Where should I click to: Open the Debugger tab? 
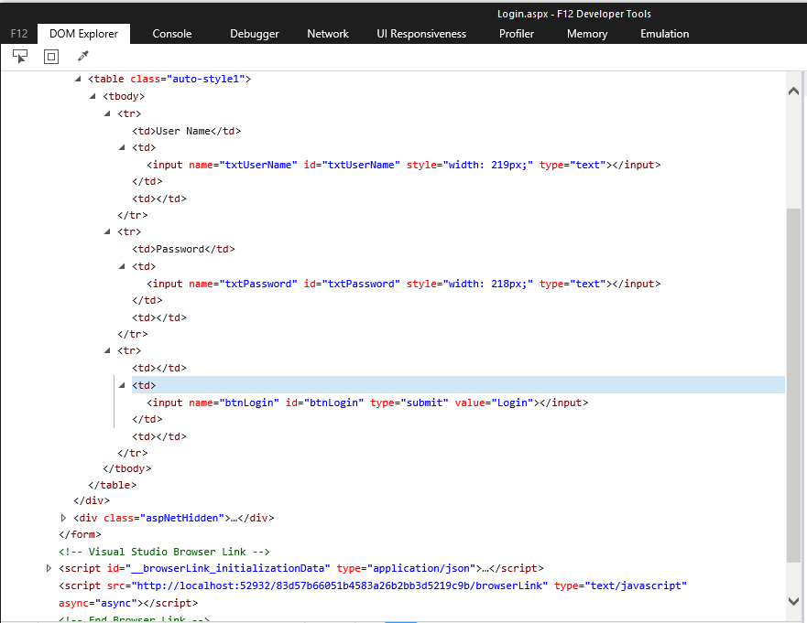point(255,34)
